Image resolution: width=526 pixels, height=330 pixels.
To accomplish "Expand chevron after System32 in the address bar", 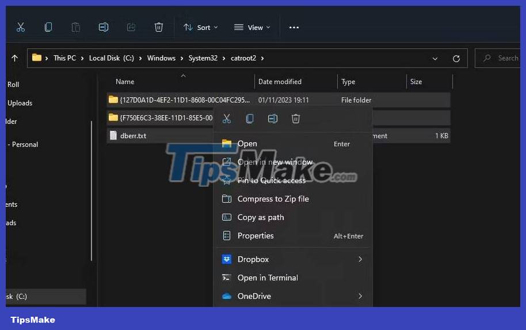I will click(224, 58).
